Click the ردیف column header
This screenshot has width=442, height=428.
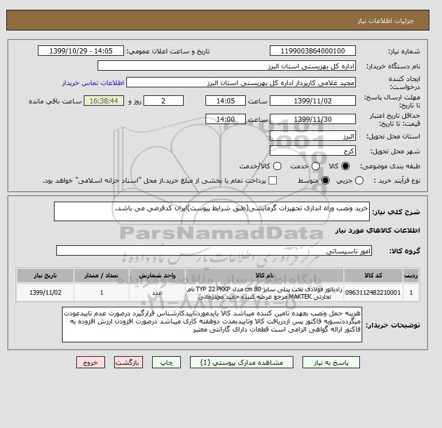pyautogui.click(x=411, y=275)
